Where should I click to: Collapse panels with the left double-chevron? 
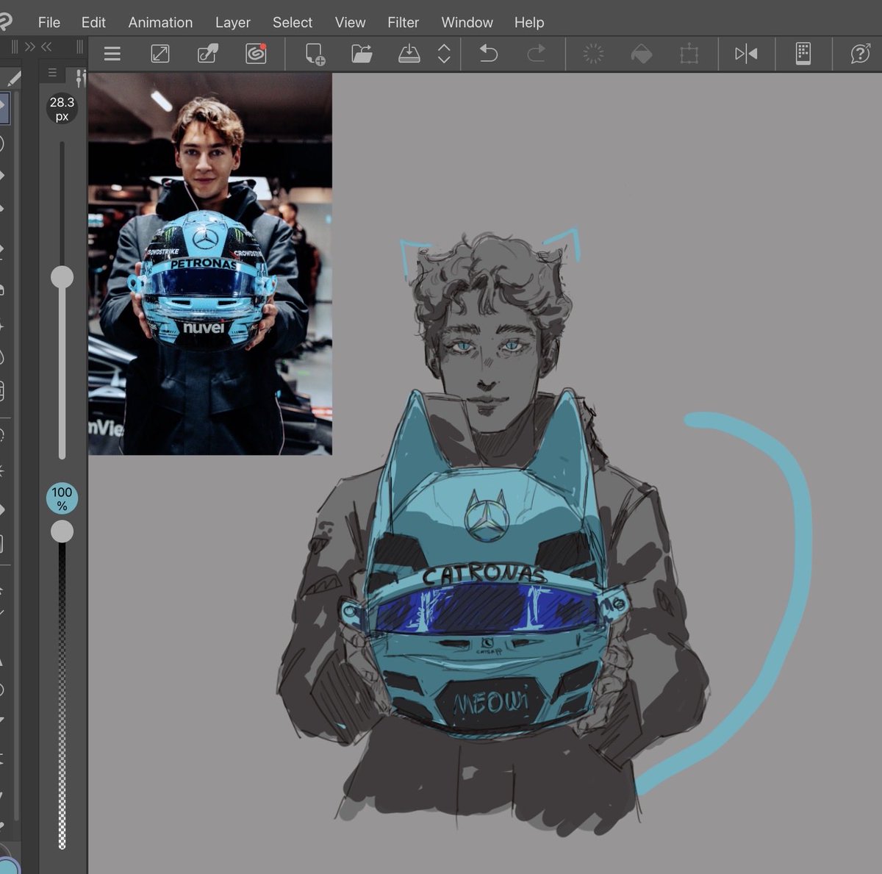(47, 47)
